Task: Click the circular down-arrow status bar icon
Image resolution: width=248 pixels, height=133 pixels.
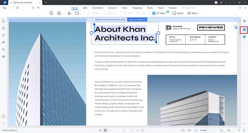Action: coord(244,130)
